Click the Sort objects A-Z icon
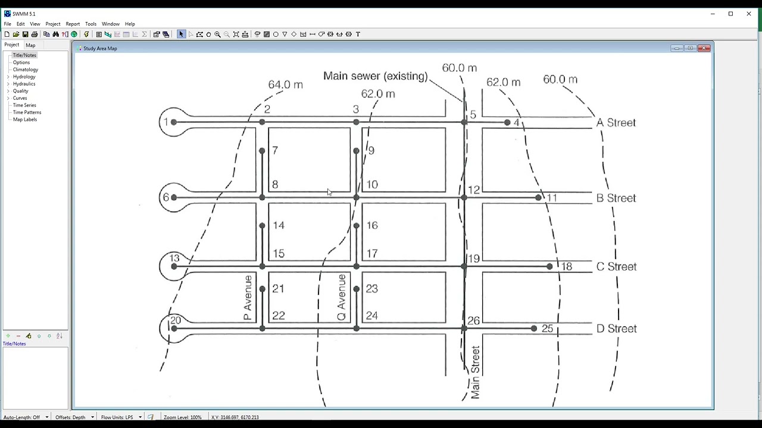The height and width of the screenshot is (428, 762). click(x=59, y=336)
